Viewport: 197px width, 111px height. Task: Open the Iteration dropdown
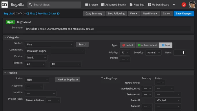coord(41,94)
